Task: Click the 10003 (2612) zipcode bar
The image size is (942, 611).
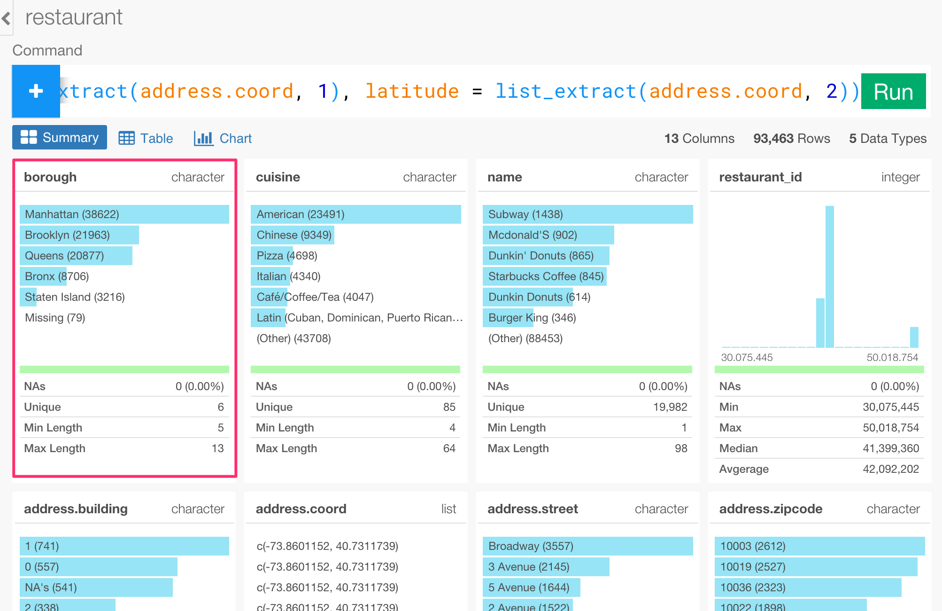Action: click(819, 546)
